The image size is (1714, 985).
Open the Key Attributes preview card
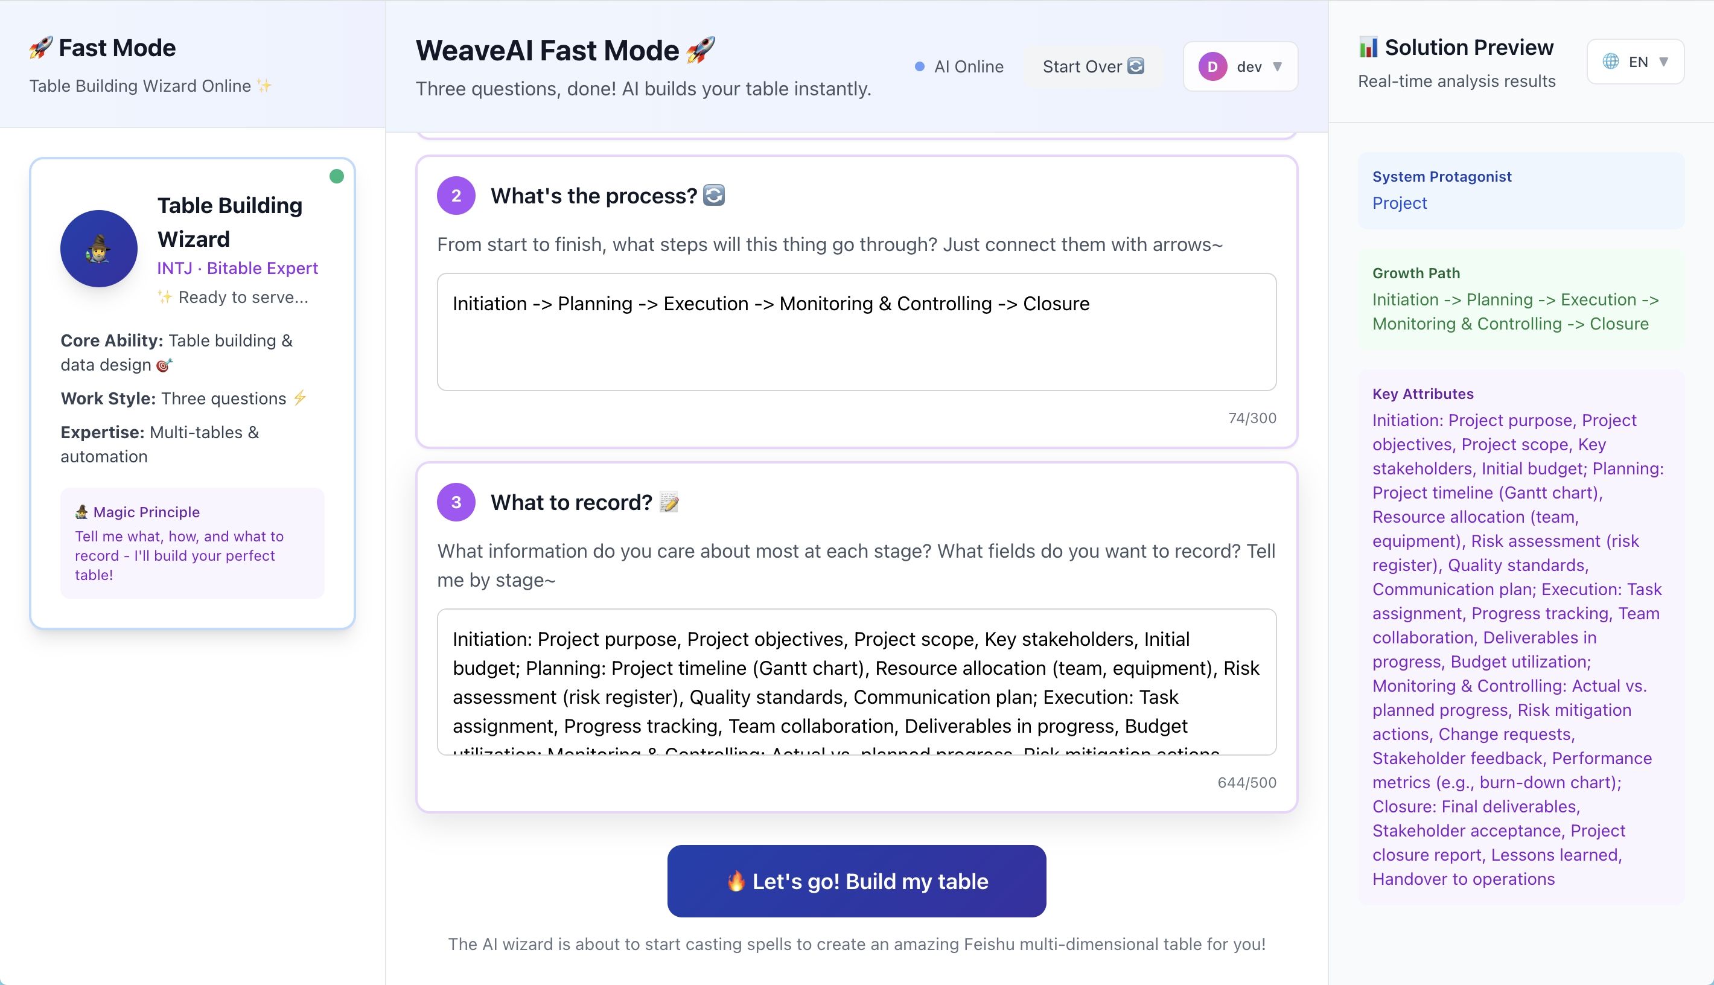(1520, 637)
